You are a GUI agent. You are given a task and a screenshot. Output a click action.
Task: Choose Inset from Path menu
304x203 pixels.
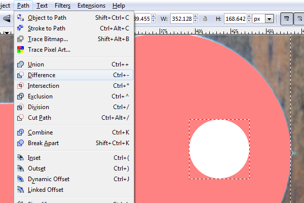point(74,158)
